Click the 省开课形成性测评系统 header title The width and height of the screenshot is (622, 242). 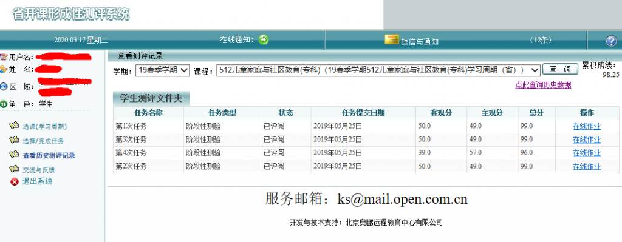[71, 15]
